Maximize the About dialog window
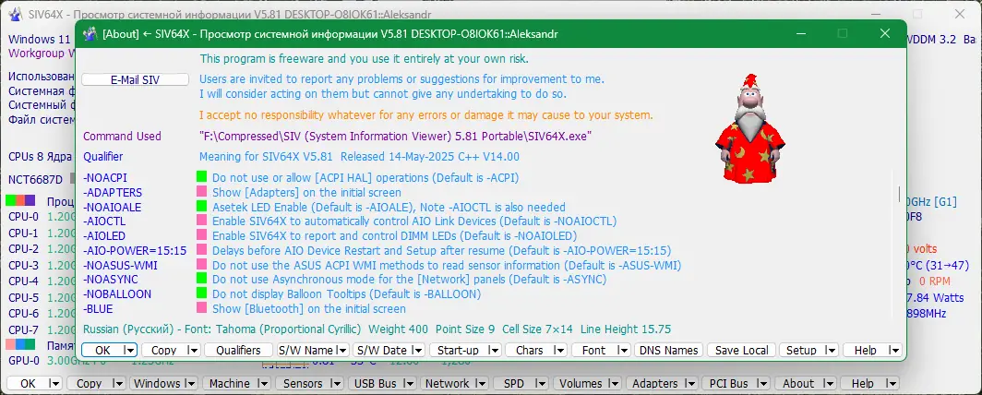This screenshot has height=395, width=982. tap(843, 33)
